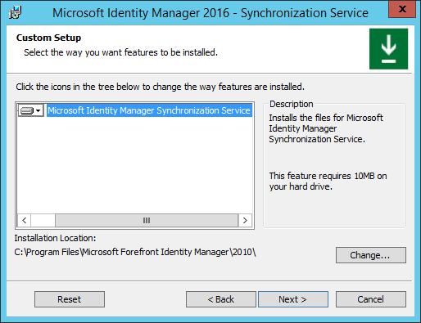Image resolution: width=421 pixels, height=323 pixels.
Task: Click the window title bar text
Action: pos(210,13)
